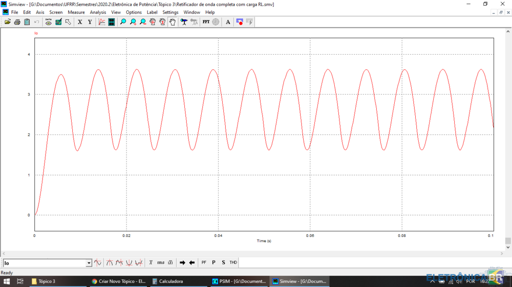Switch to PSIM window in taskbar
Image resolution: width=512 pixels, height=287 pixels.
coord(239,281)
